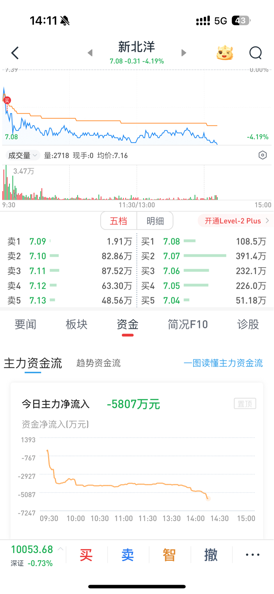
Task: Tap the iOS home indicator bar
Action: coord(137,587)
